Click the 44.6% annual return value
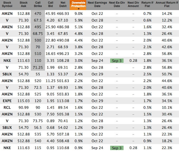 coord(167,81)
